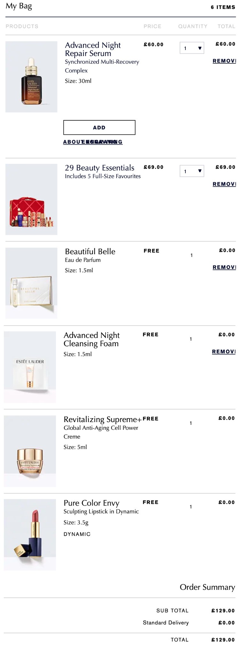Open the Advanced Night Repair Serum title
Image resolution: width=240 pixels, height=647 pixels.
93,49
